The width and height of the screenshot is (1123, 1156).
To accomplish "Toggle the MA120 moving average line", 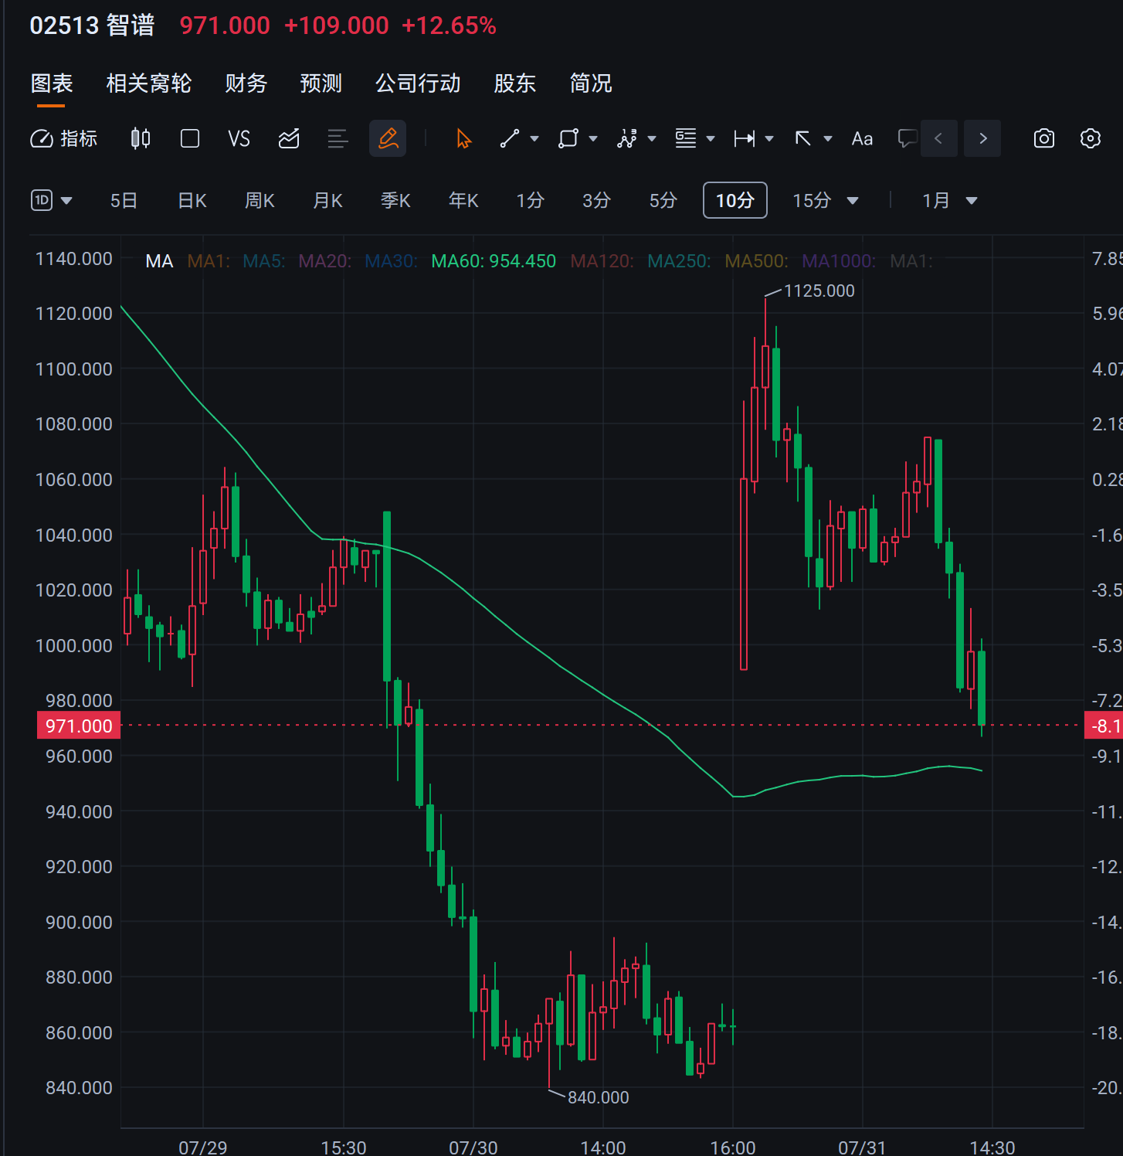I will point(602,261).
